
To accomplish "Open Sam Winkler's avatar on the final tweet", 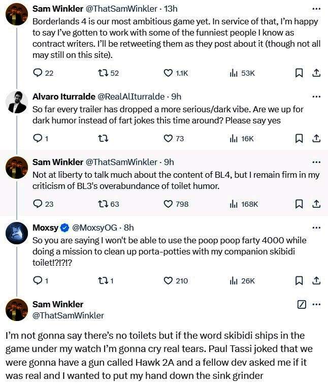I will tap(17, 310).
